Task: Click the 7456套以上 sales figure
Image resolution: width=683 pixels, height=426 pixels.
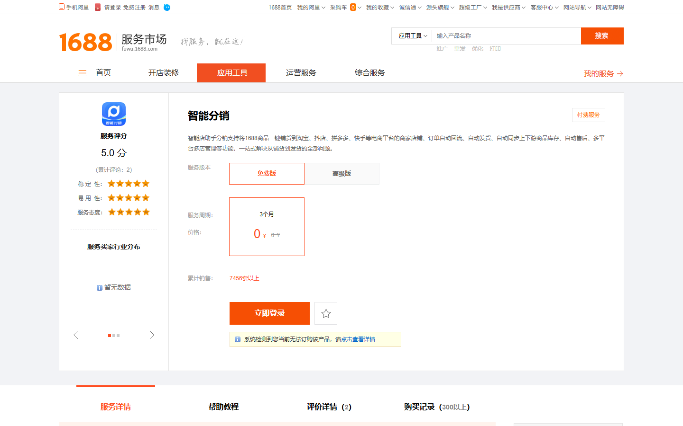Action: [244, 278]
